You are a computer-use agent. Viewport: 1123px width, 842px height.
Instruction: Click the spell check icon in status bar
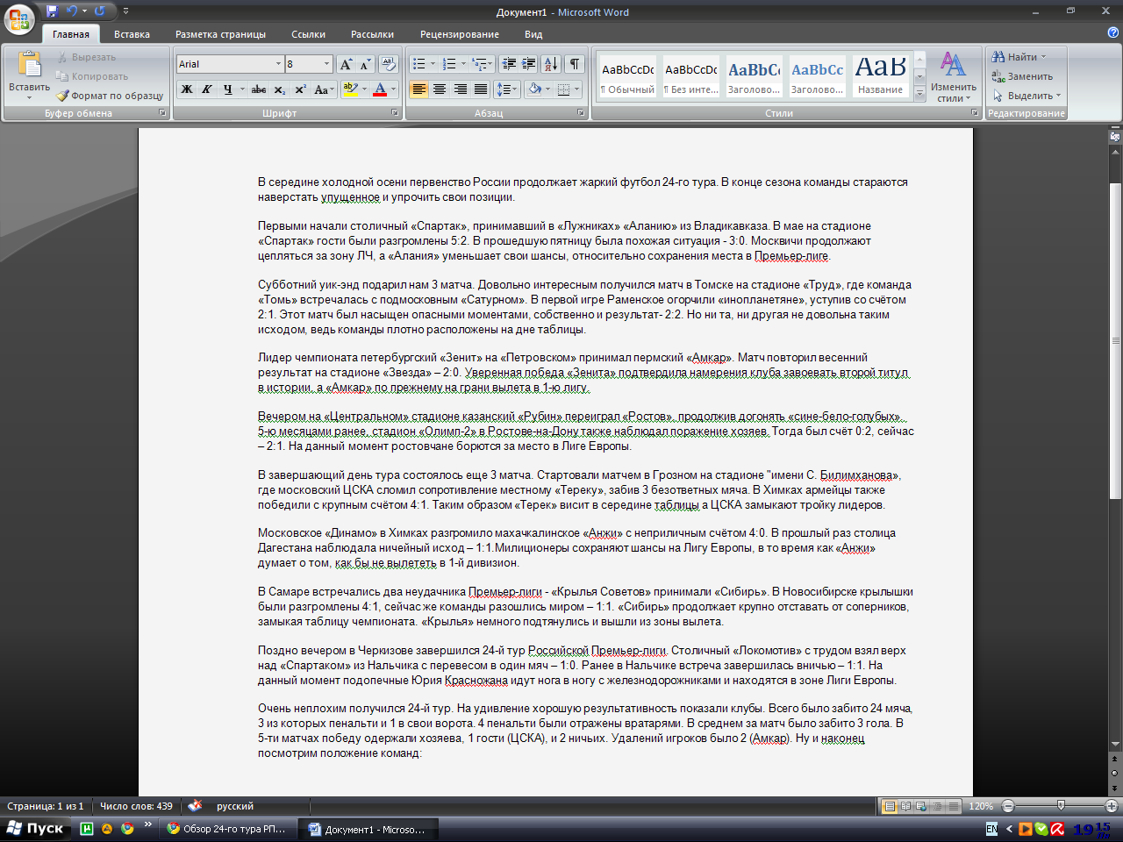tap(195, 806)
